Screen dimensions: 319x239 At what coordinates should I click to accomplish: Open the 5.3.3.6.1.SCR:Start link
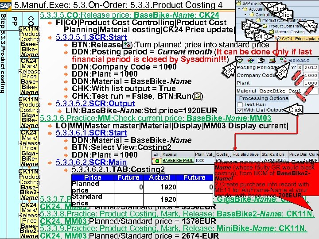coord(91,133)
